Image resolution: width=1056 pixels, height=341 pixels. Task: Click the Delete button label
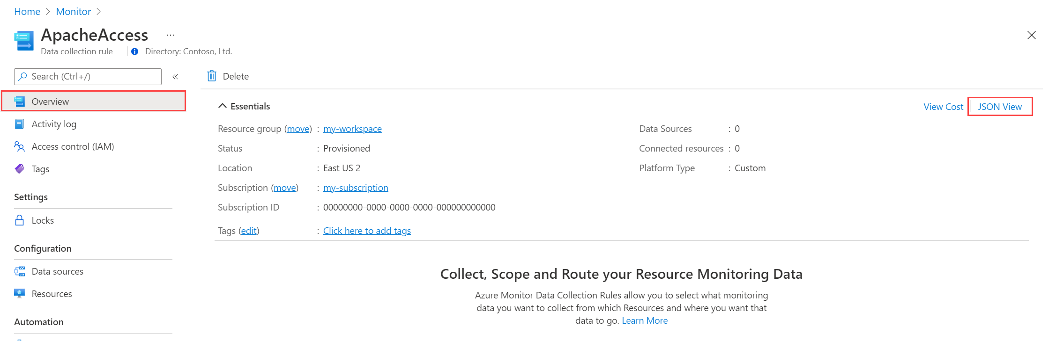coord(236,76)
